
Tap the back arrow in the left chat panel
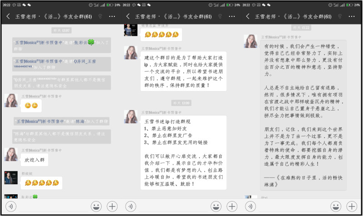pos(8,16)
